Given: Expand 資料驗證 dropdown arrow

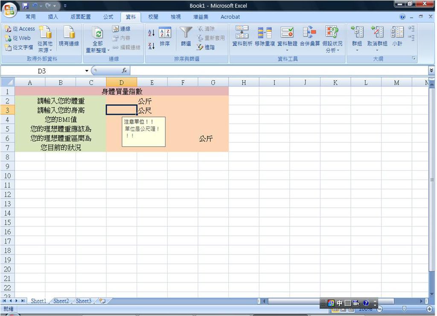Looking at the screenshot, I should point(287,50).
